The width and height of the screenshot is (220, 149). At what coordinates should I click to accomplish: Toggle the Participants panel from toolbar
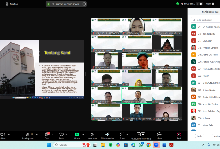tap(28, 135)
